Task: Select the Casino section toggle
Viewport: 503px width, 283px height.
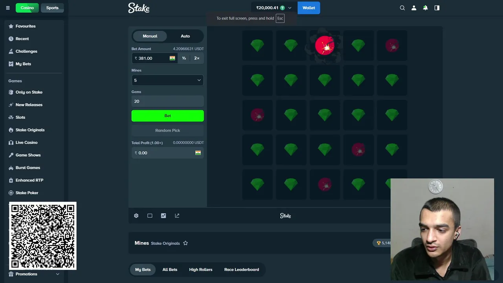Action: coord(27,8)
